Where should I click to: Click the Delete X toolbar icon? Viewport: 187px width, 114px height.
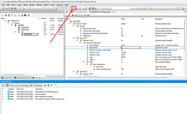41,8
